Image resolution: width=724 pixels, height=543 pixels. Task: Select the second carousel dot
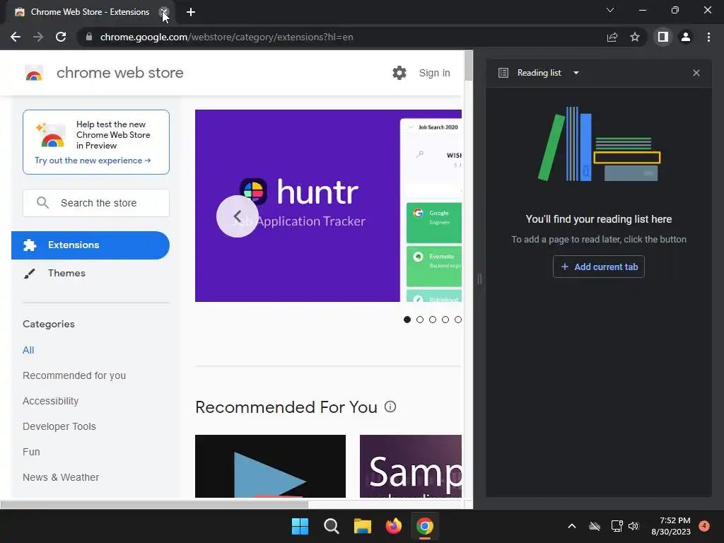pyautogui.click(x=420, y=320)
